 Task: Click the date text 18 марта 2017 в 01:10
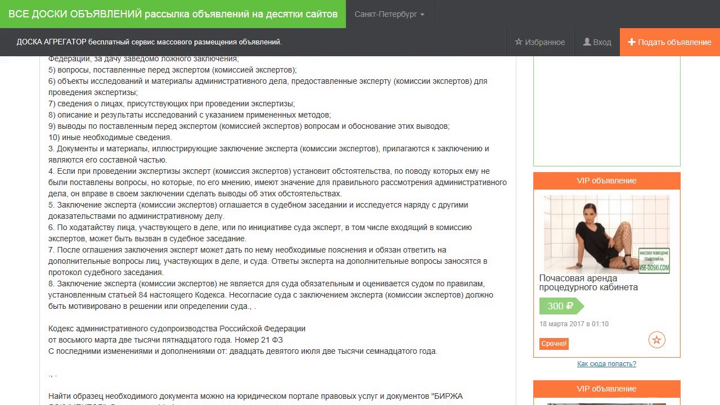[x=574, y=324]
